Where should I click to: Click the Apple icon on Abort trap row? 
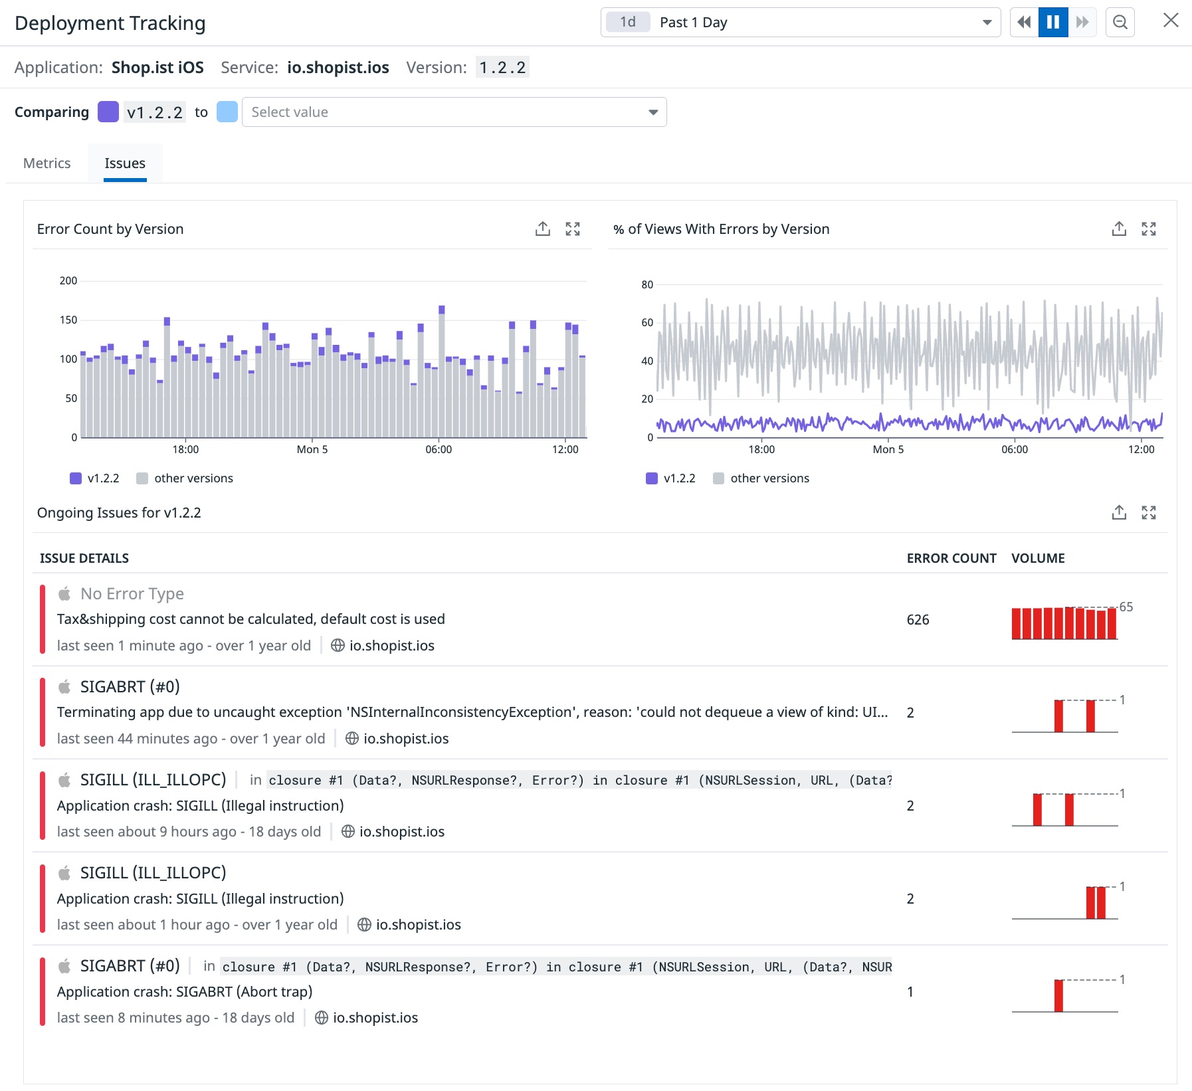click(64, 965)
